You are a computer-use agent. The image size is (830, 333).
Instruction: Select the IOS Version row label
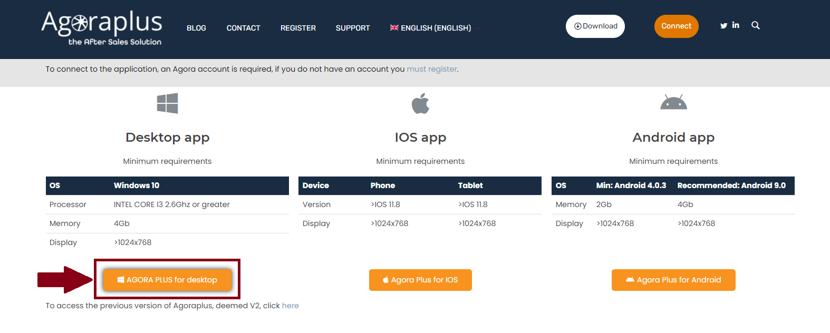pyautogui.click(x=316, y=204)
